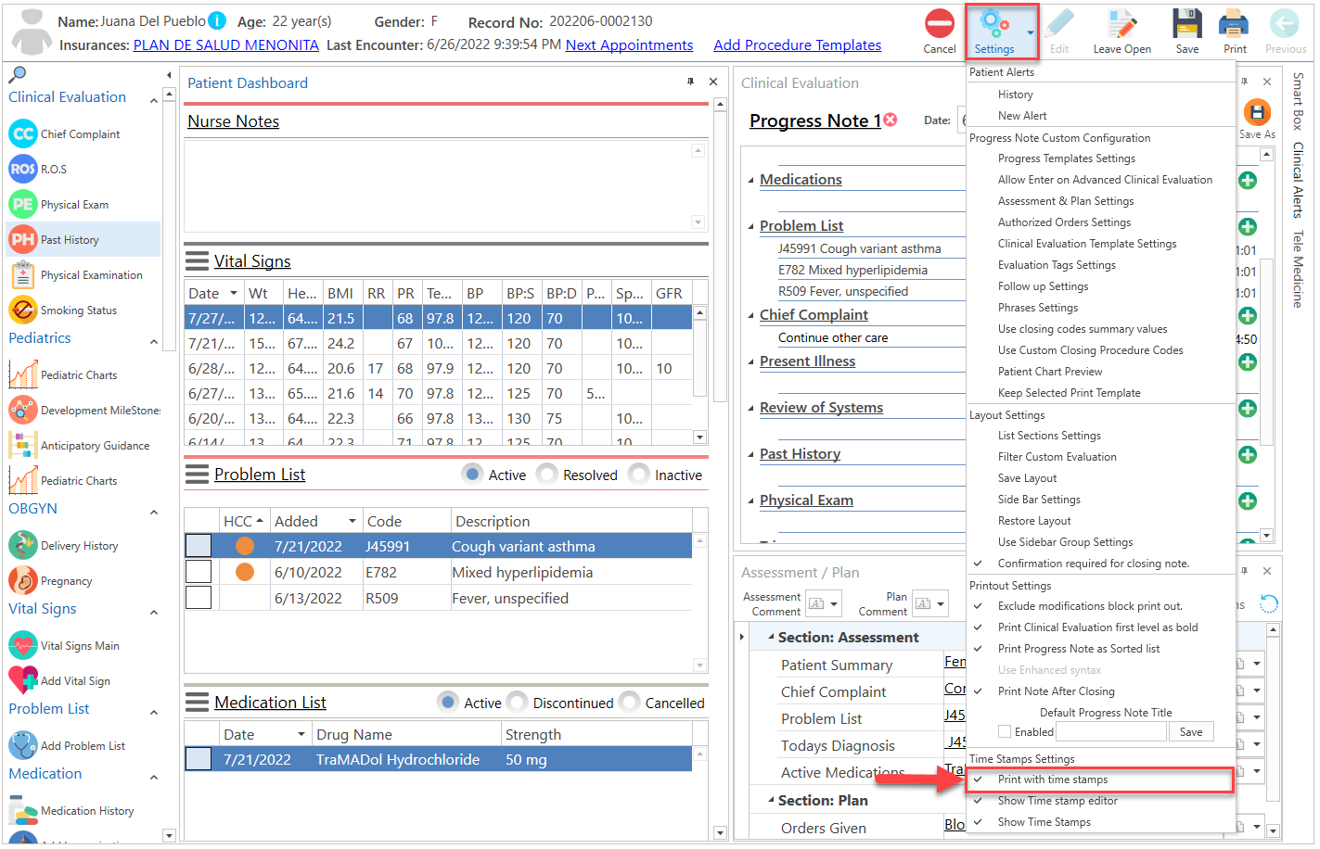Click the Anticipatory Guidance icon
The height and width of the screenshot is (849, 1320).
(x=22, y=445)
